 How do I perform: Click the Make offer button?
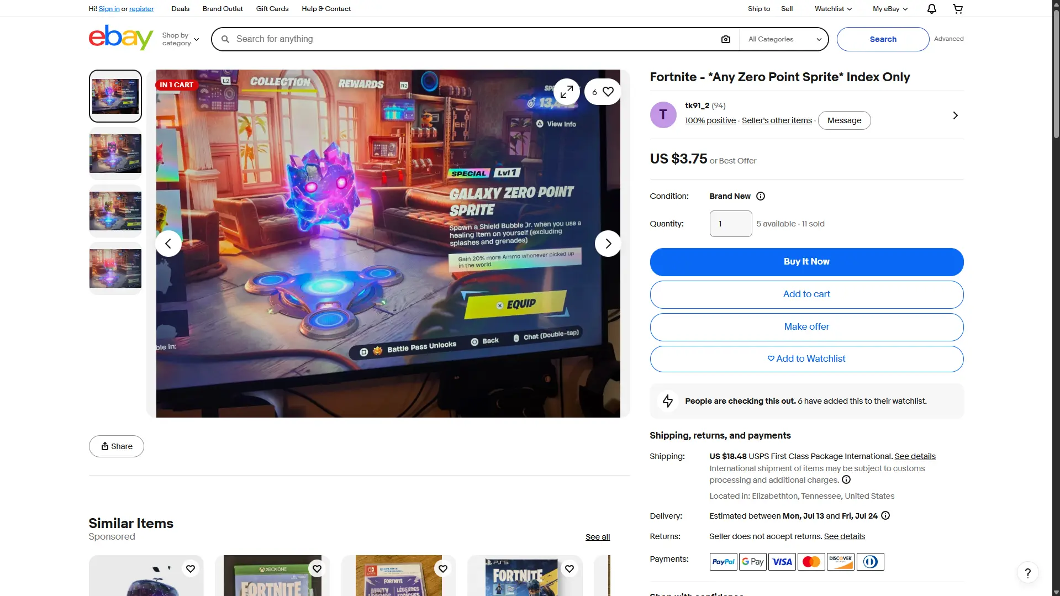tap(806, 327)
